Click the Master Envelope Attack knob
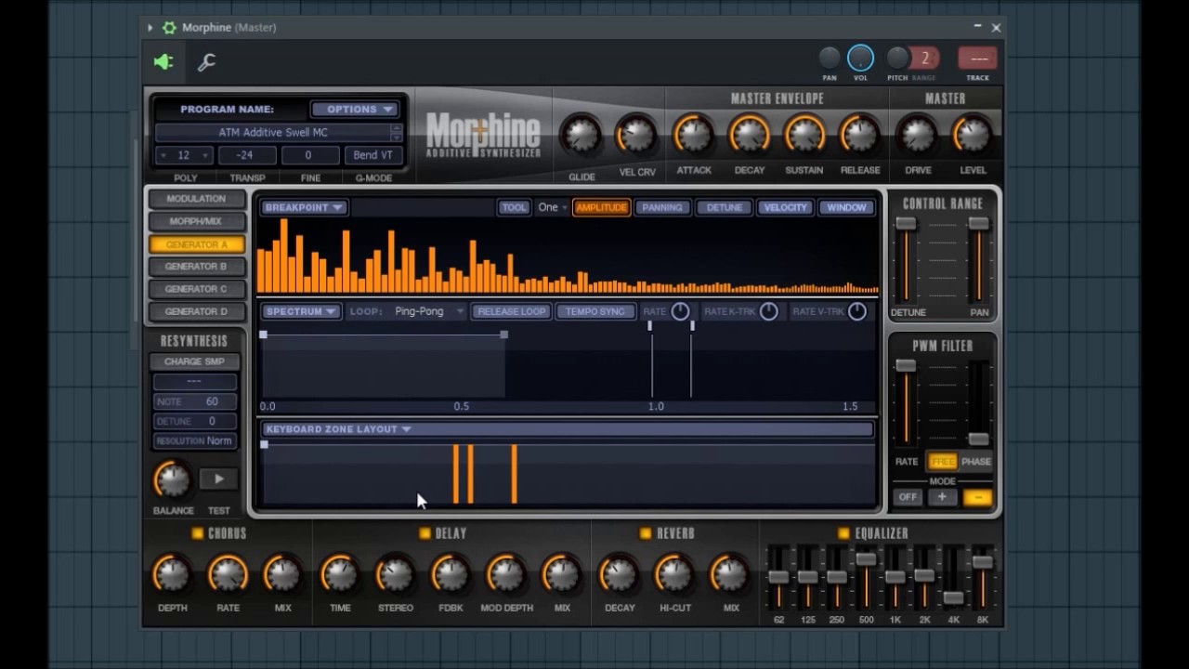The width and height of the screenshot is (1189, 669). click(x=693, y=135)
